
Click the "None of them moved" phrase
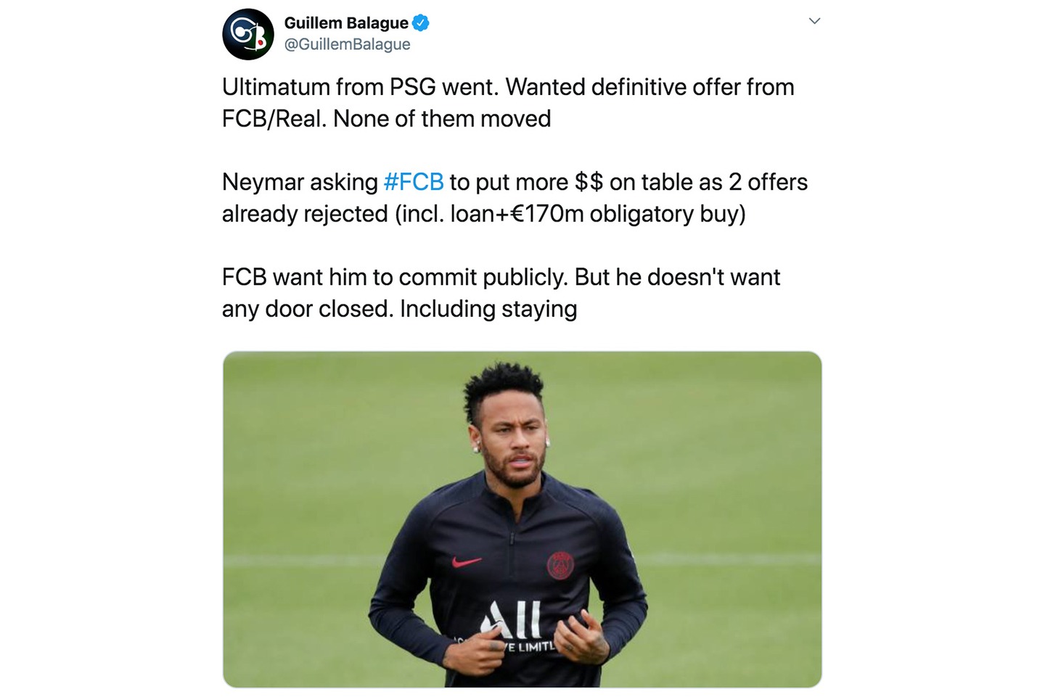coord(442,119)
